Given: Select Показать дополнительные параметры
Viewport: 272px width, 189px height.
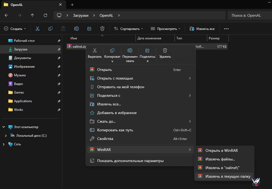Looking at the screenshot, I should 141,161.
